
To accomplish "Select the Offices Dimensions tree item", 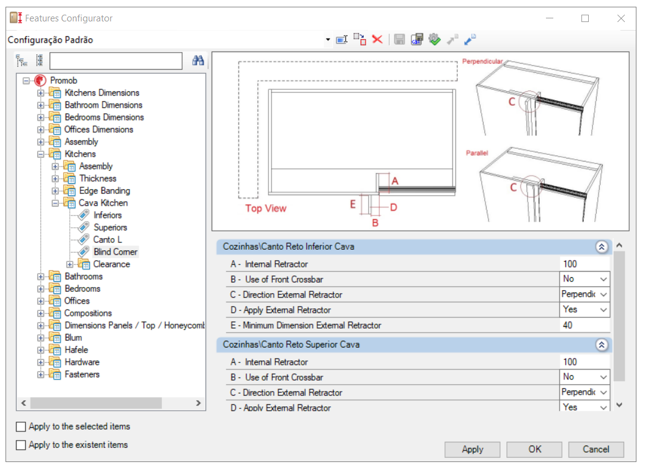I will click(98, 129).
